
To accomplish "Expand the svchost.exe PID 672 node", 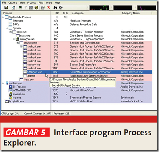I will (21, 46).
